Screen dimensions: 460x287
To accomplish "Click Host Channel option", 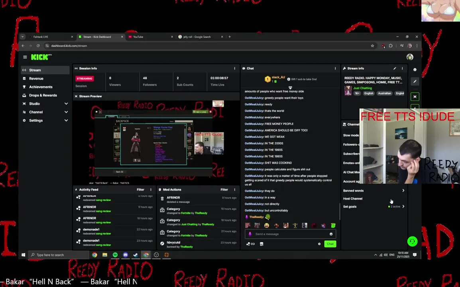I will click(353, 199).
